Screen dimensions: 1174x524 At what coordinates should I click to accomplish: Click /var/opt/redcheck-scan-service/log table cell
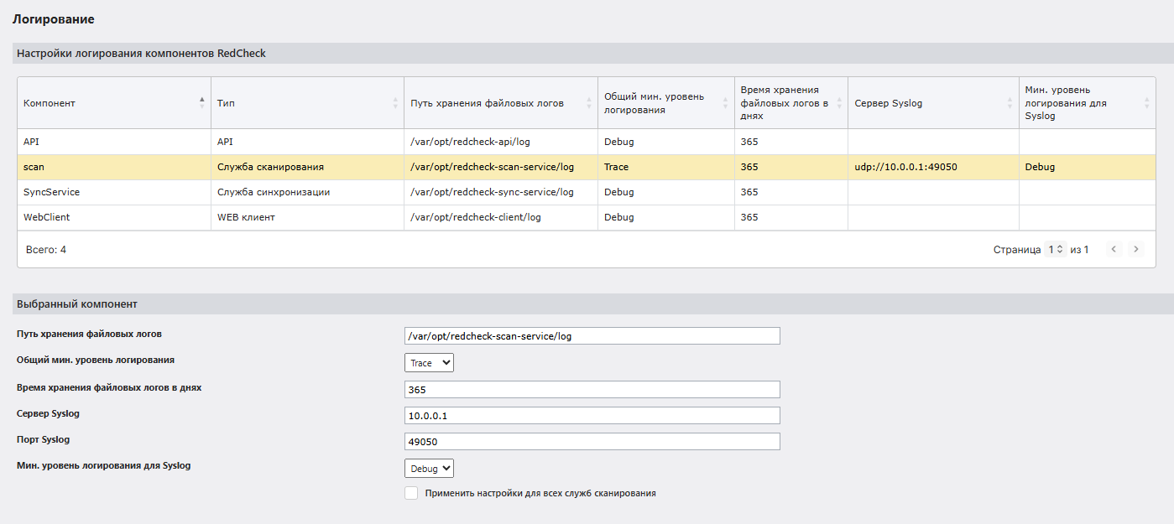click(x=501, y=167)
